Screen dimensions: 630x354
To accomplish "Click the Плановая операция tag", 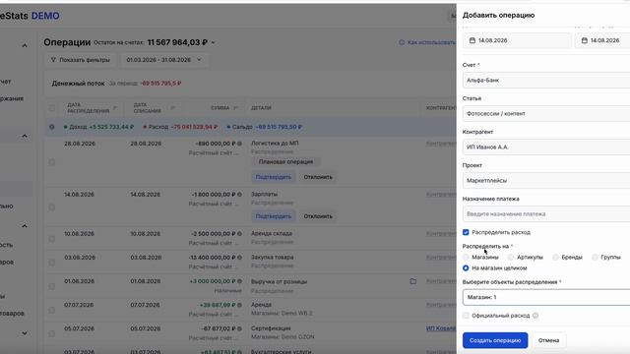I will tap(285, 161).
